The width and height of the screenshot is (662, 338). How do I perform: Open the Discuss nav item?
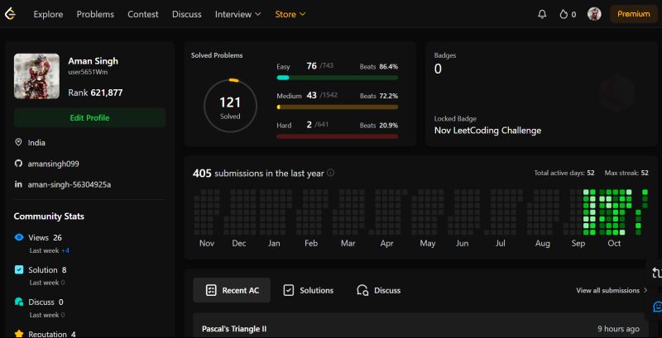pos(187,14)
